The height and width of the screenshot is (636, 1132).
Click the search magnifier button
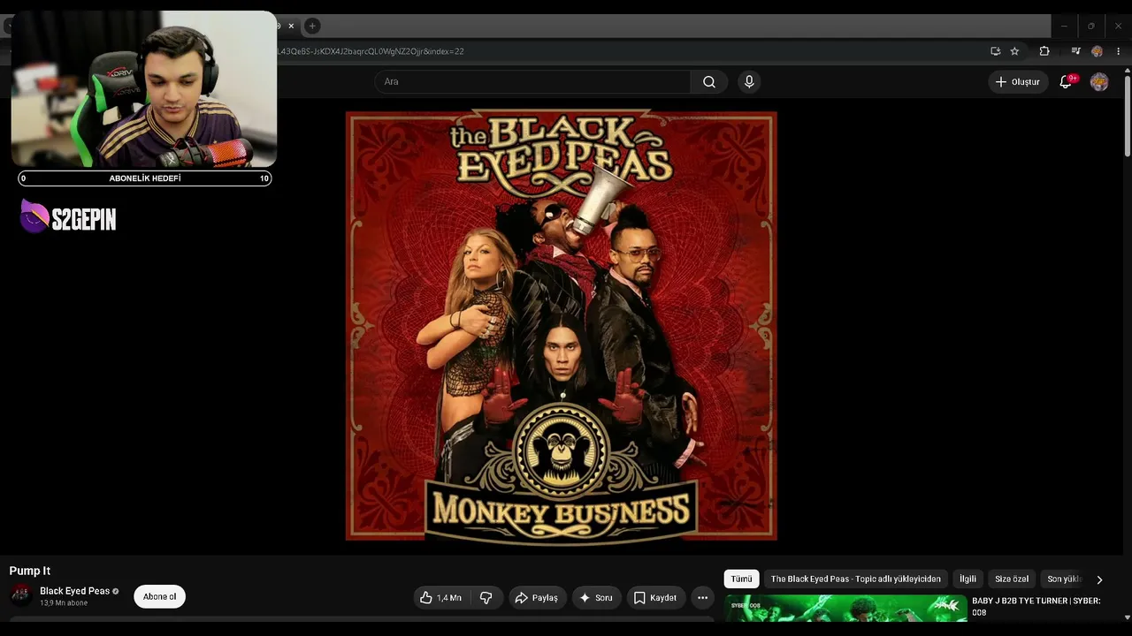tap(709, 82)
